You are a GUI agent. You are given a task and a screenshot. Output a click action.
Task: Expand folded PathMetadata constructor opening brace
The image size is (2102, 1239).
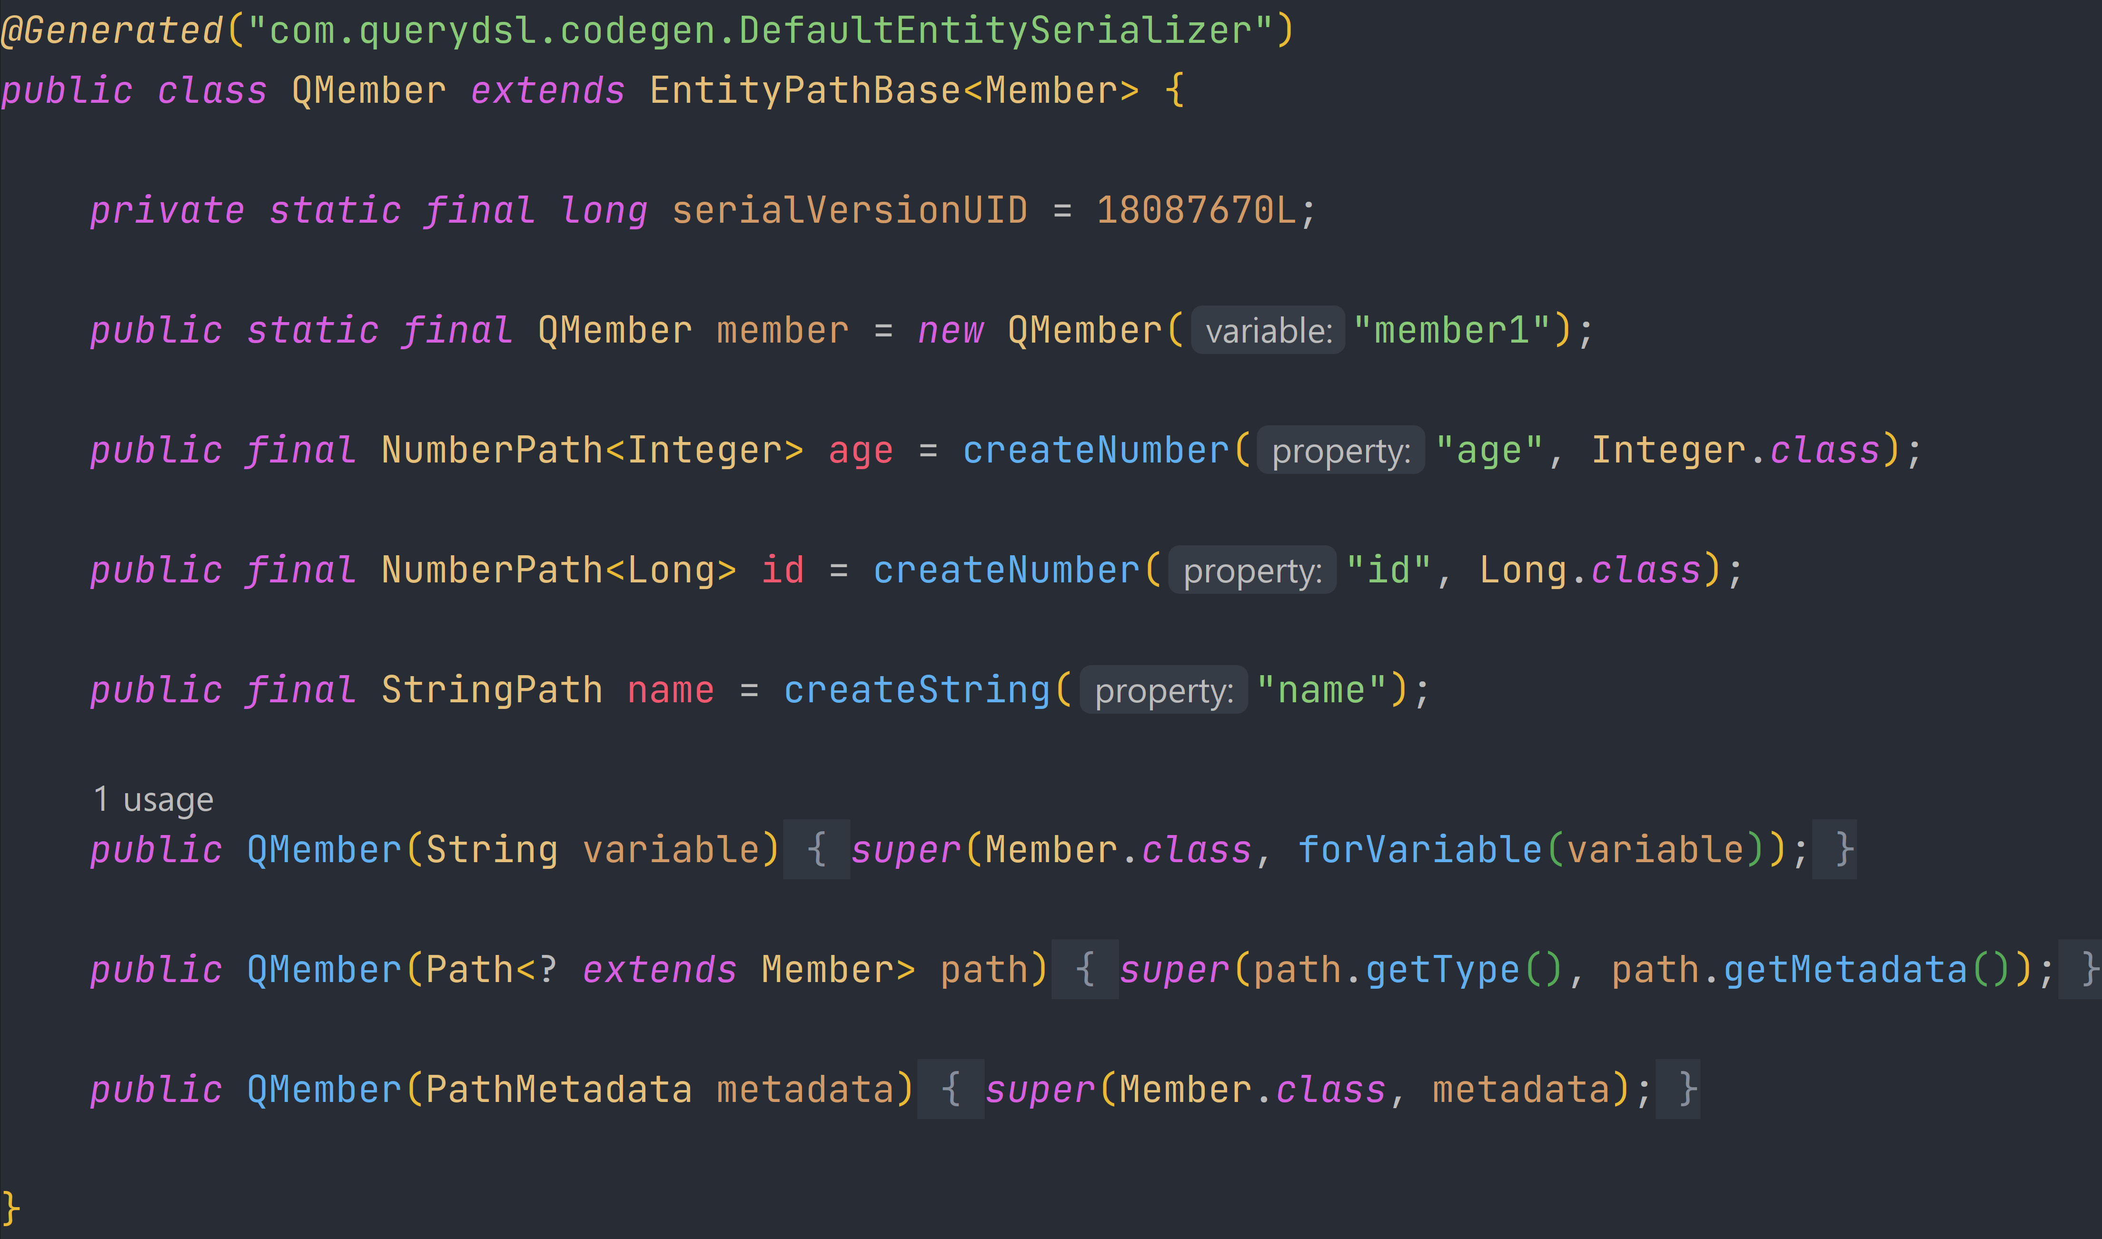tap(951, 1090)
